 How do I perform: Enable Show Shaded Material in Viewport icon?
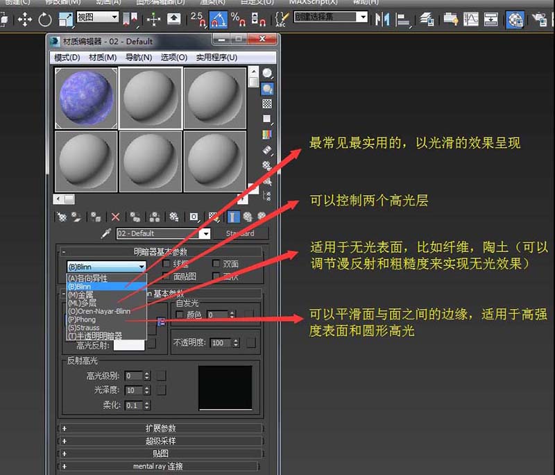click(213, 217)
